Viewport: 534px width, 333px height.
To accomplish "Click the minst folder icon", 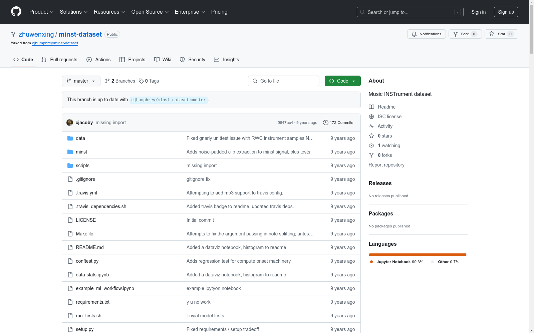I will [70, 152].
